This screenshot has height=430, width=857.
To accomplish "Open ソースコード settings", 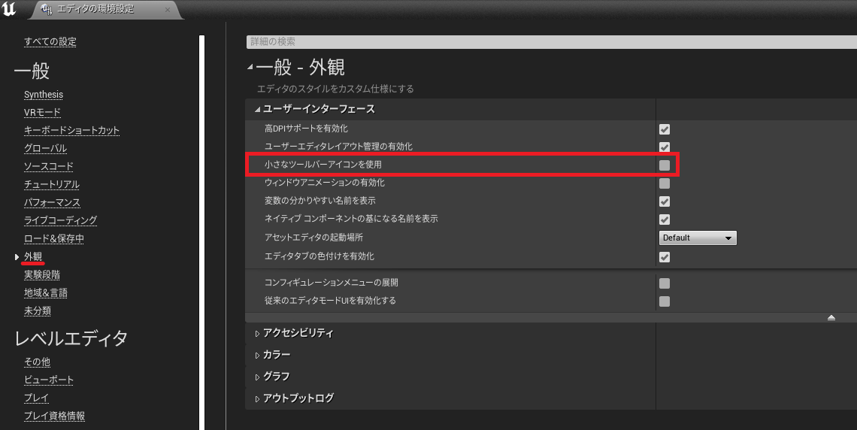I will coord(49,166).
